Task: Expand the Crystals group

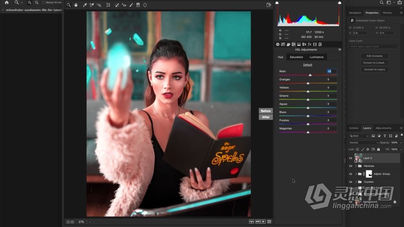Action: pos(356,182)
